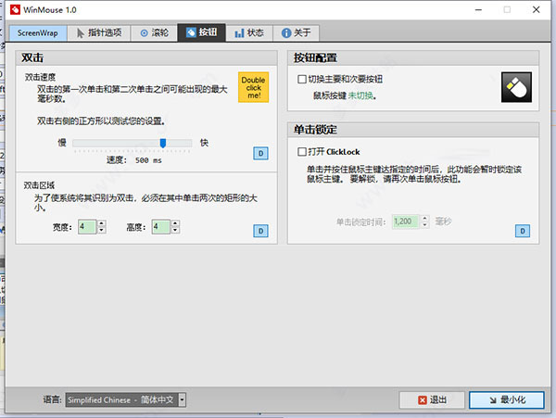Minimize the window from title bar
556x418 pixels.
[478, 9]
